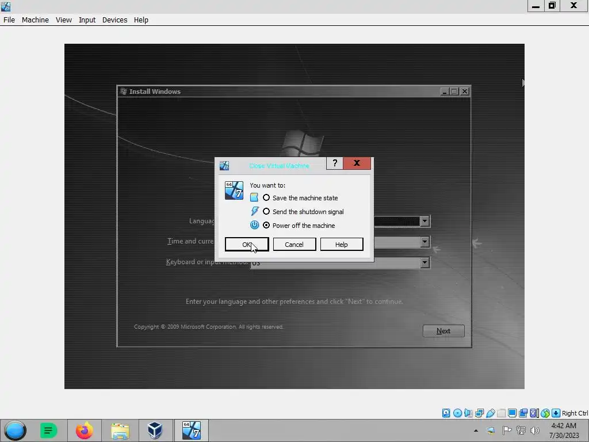
Task: Click the power off blue power icon
Action: pos(254,225)
